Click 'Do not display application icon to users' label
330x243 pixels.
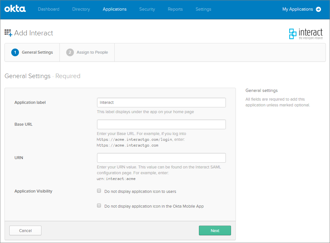140,192
